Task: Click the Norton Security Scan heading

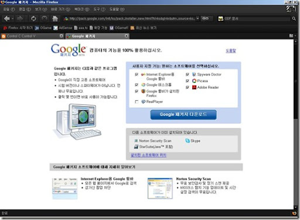Action: click(x=193, y=179)
